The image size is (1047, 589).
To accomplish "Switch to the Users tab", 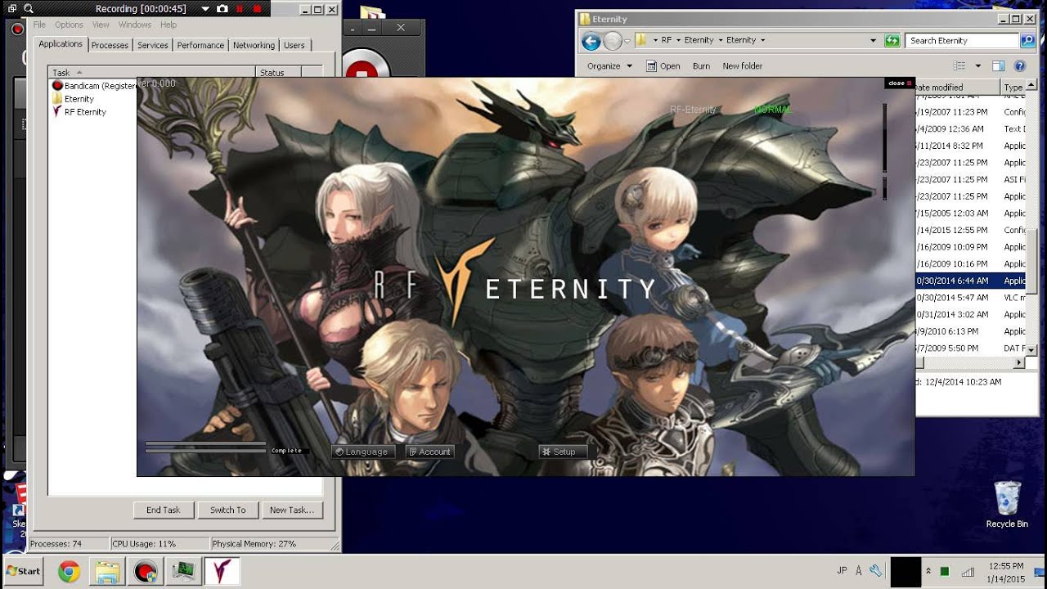I will tap(294, 45).
